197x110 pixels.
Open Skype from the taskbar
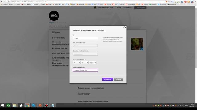point(34,105)
